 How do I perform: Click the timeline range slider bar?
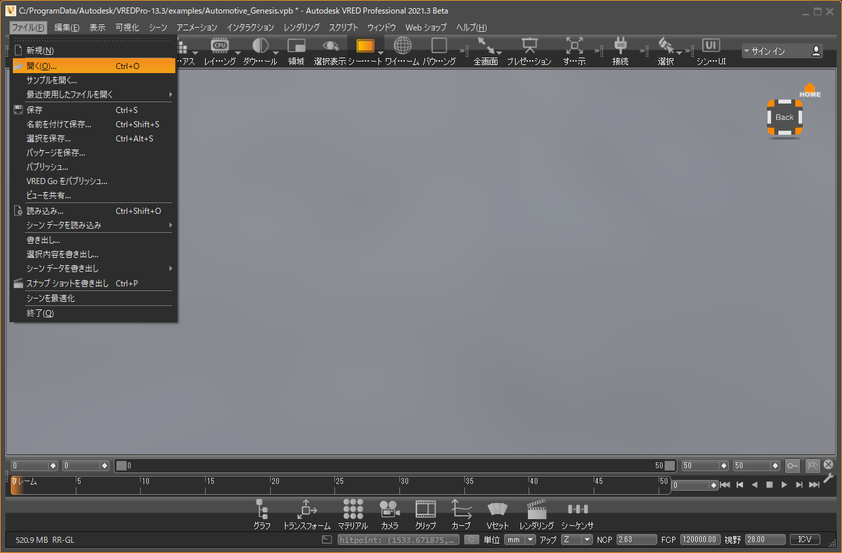pos(396,466)
